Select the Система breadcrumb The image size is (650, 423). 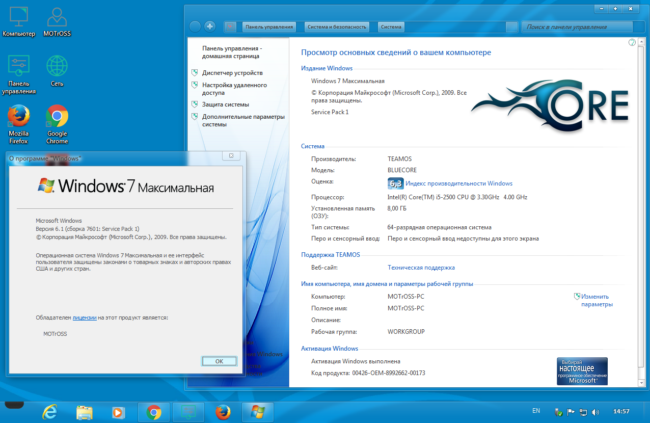click(391, 27)
